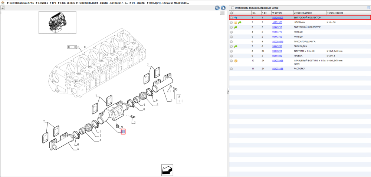Expand the plus icon for part 16731370
371x177 pixels.
tap(232, 23)
